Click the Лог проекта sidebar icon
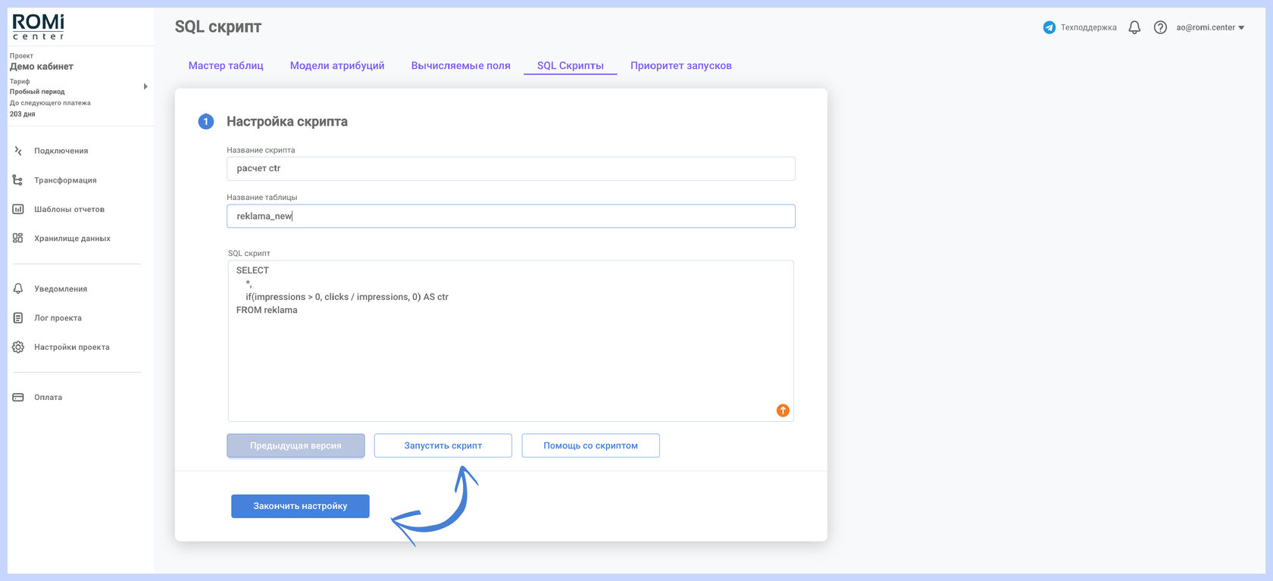Screen dimensions: 1273x581 tap(18, 318)
